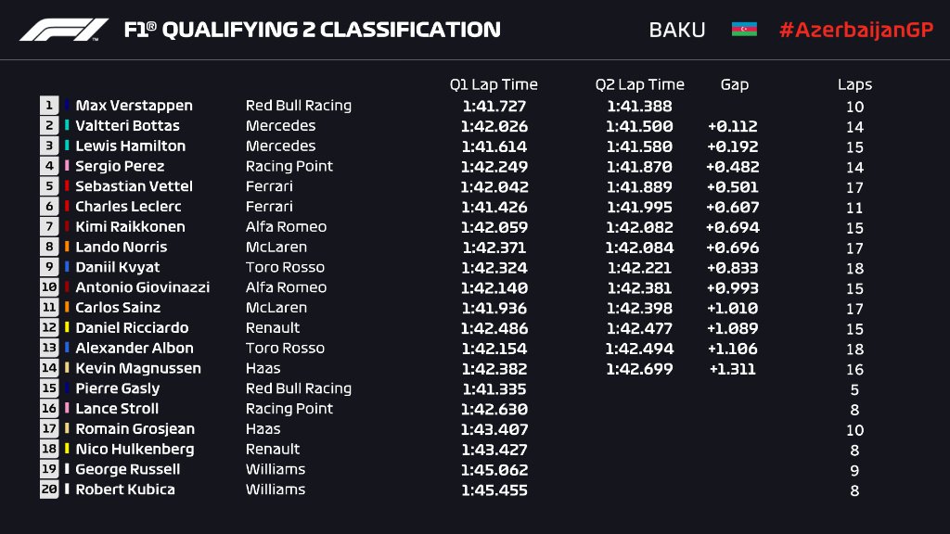The height and width of the screenshot is (534, 950).
Task: Click the Laps column header
Action: click(x=854, y=84)
